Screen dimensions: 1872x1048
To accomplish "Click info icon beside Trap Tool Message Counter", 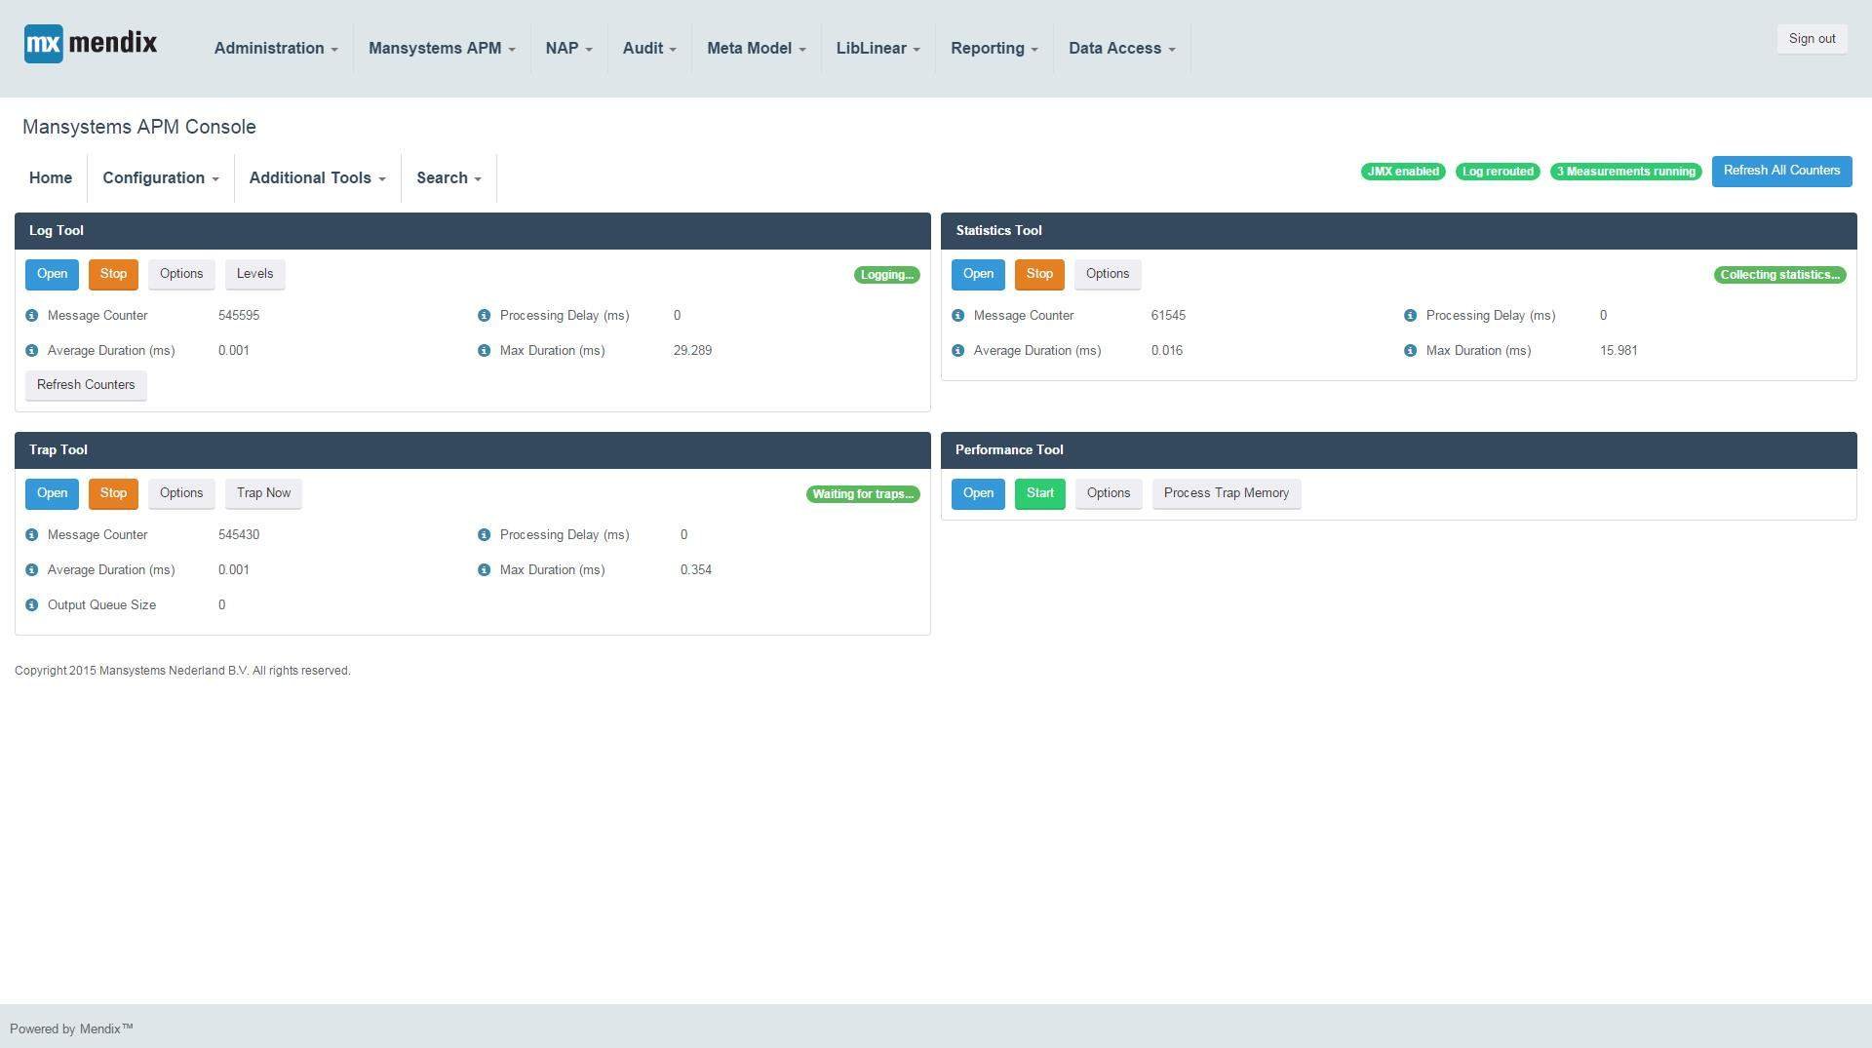I will pos(31,535).
